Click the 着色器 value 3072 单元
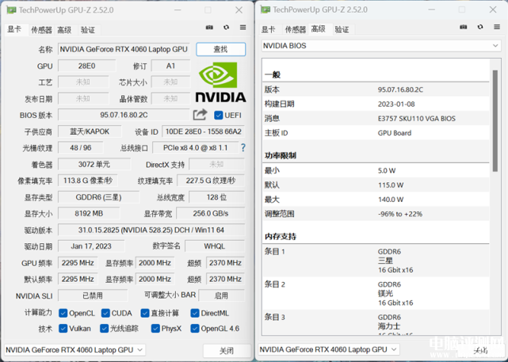 point(94,165)
